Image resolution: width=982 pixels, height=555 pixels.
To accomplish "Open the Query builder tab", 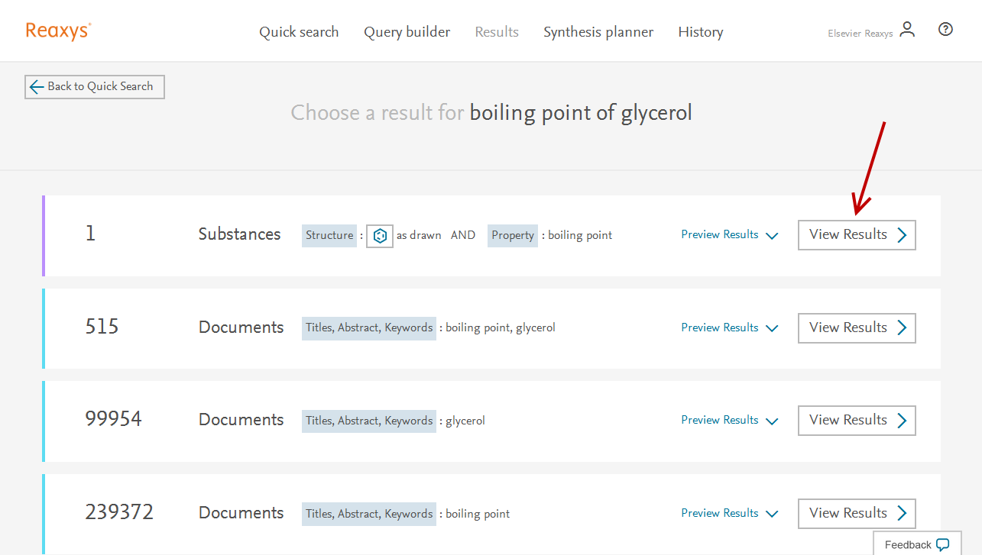I will 407,32.
